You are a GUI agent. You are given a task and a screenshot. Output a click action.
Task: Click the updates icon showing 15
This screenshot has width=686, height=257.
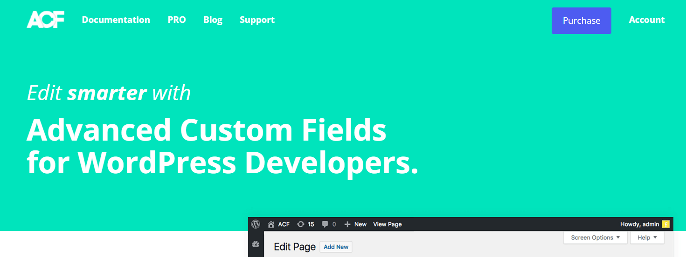click(301, 224)
